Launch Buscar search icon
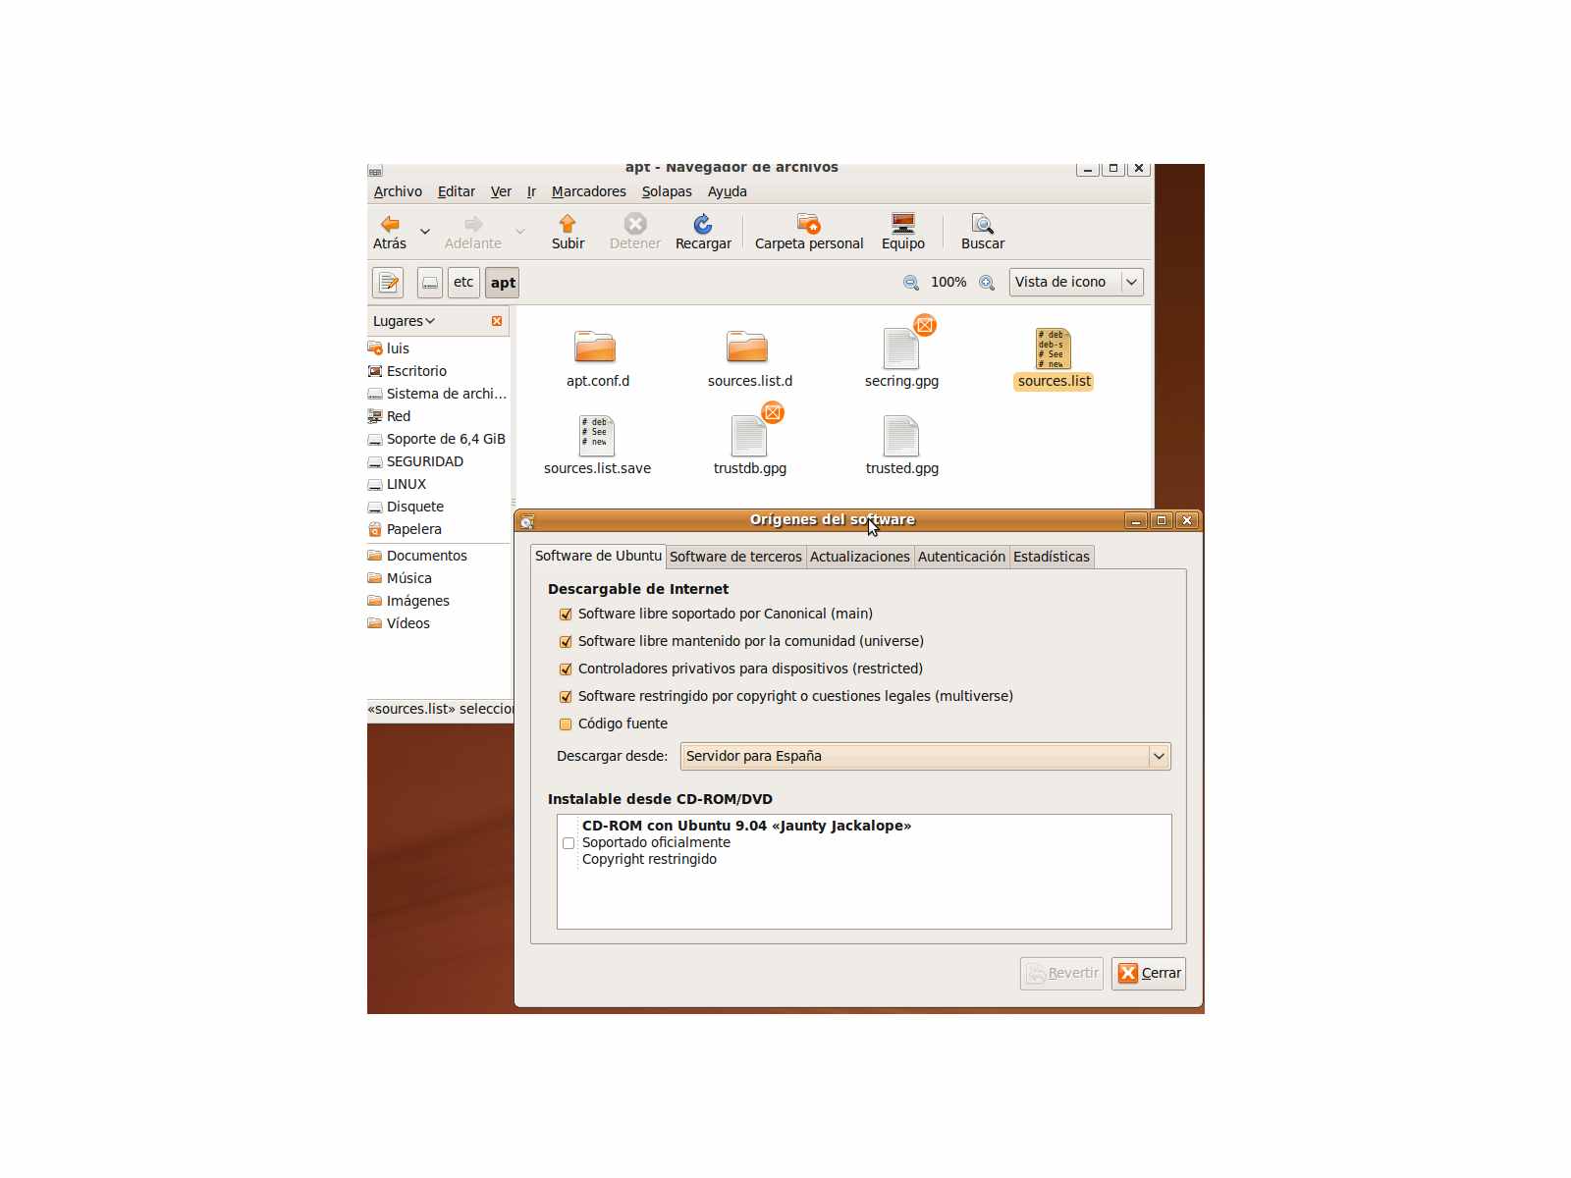1571x1178 pixels. [982, 224]
